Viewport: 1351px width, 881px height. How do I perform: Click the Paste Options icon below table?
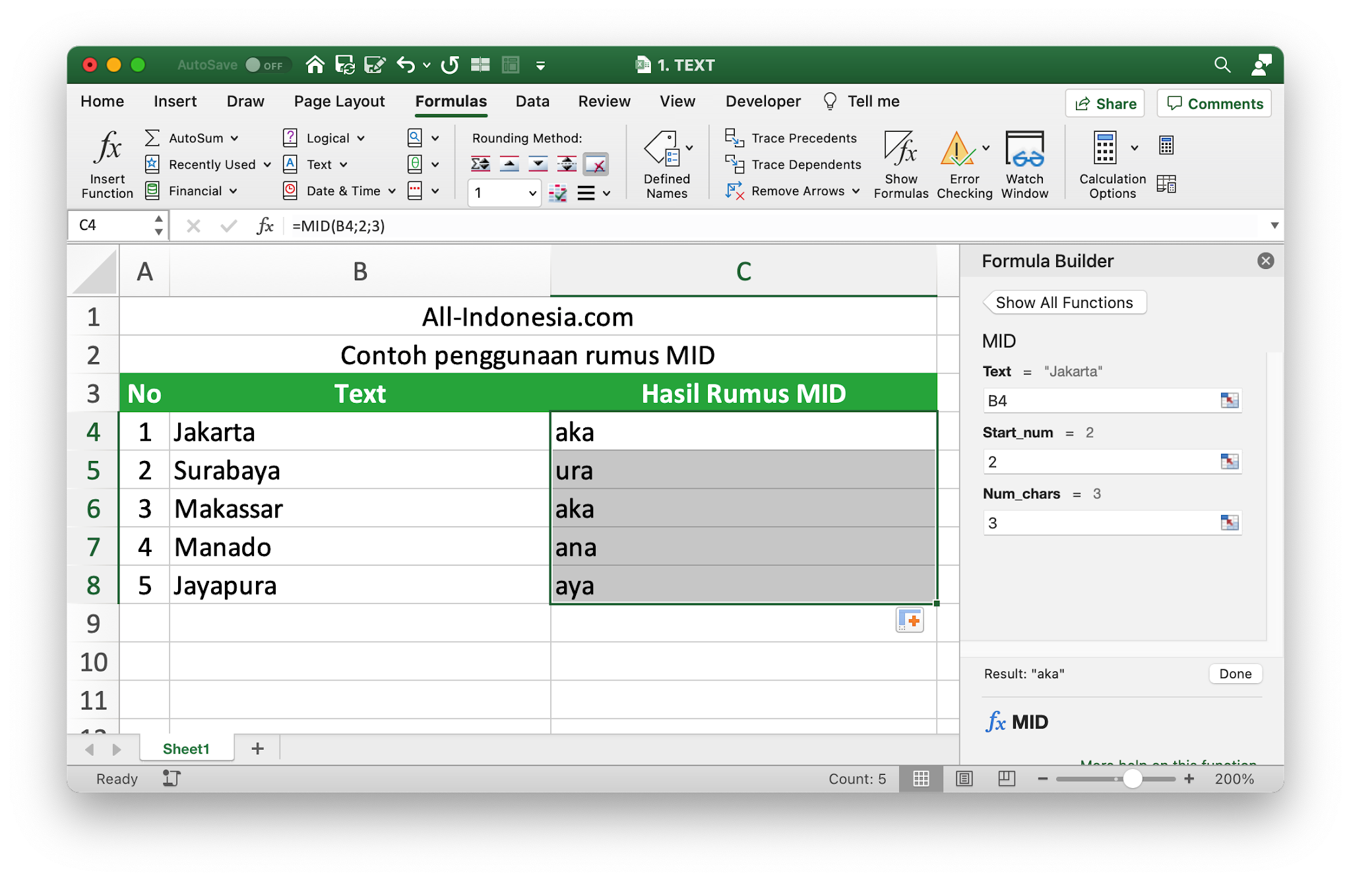[910, 621]
